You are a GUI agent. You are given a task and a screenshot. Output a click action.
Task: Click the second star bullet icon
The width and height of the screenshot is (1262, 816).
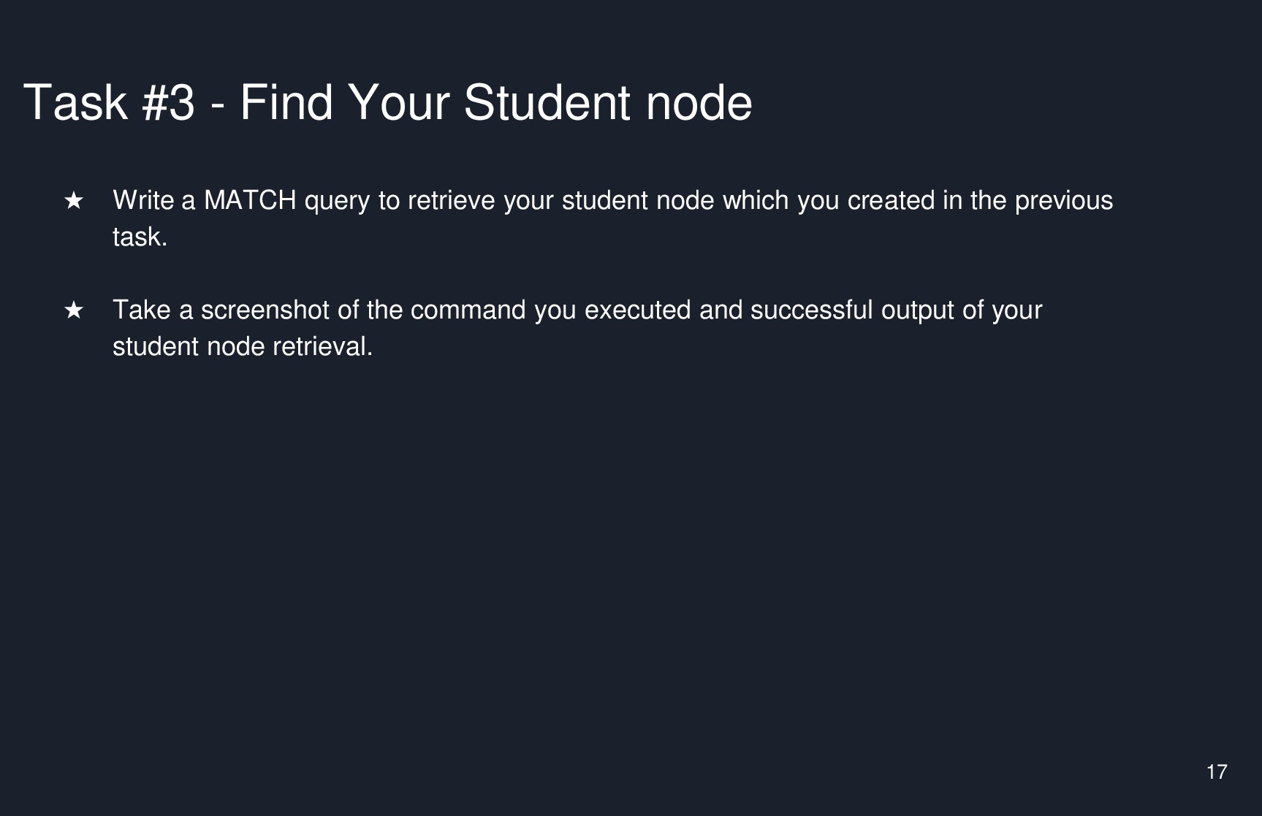click(74, 310)
